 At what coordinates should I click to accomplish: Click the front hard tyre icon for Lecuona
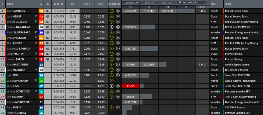tap(111, 97)
